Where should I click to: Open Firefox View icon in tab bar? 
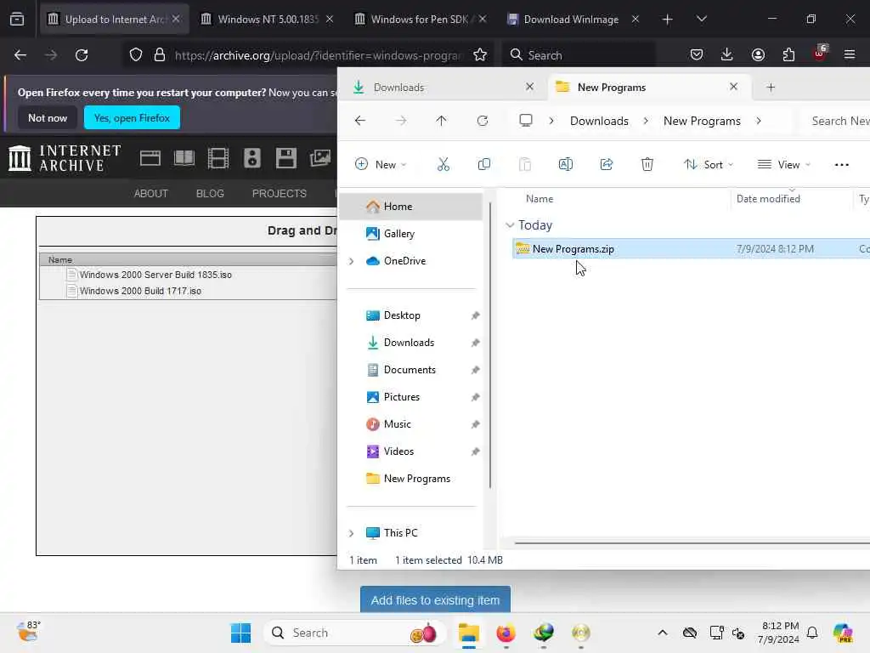pos(17,20)
